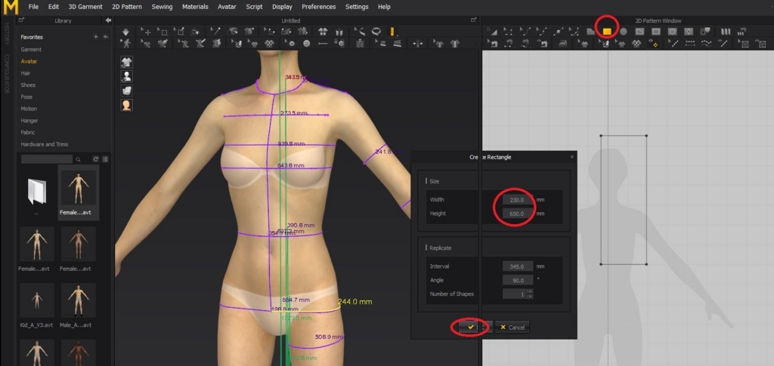774x366 pixels.
Task: Decrease Number of Shapes with down arrow
Action: (x=530, y=297)
